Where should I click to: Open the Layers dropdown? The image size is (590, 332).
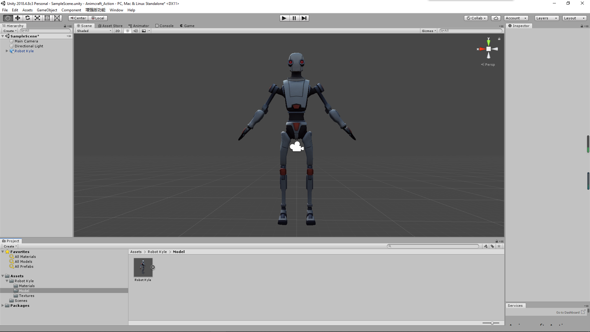[546, 18]
